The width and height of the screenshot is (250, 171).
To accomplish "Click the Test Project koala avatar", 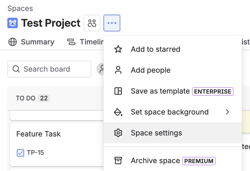I will 13,23.
